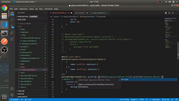Image resolution: width=179 pixels, height=101 pixels.
Task: Open Explorer panel ellipsis menu
Action: (x=45, y=13)
